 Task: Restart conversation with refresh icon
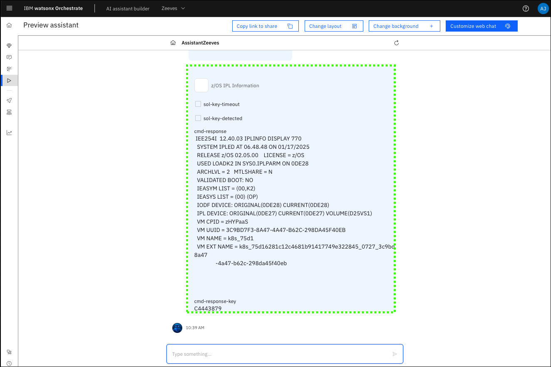click(x=396, y=43)
